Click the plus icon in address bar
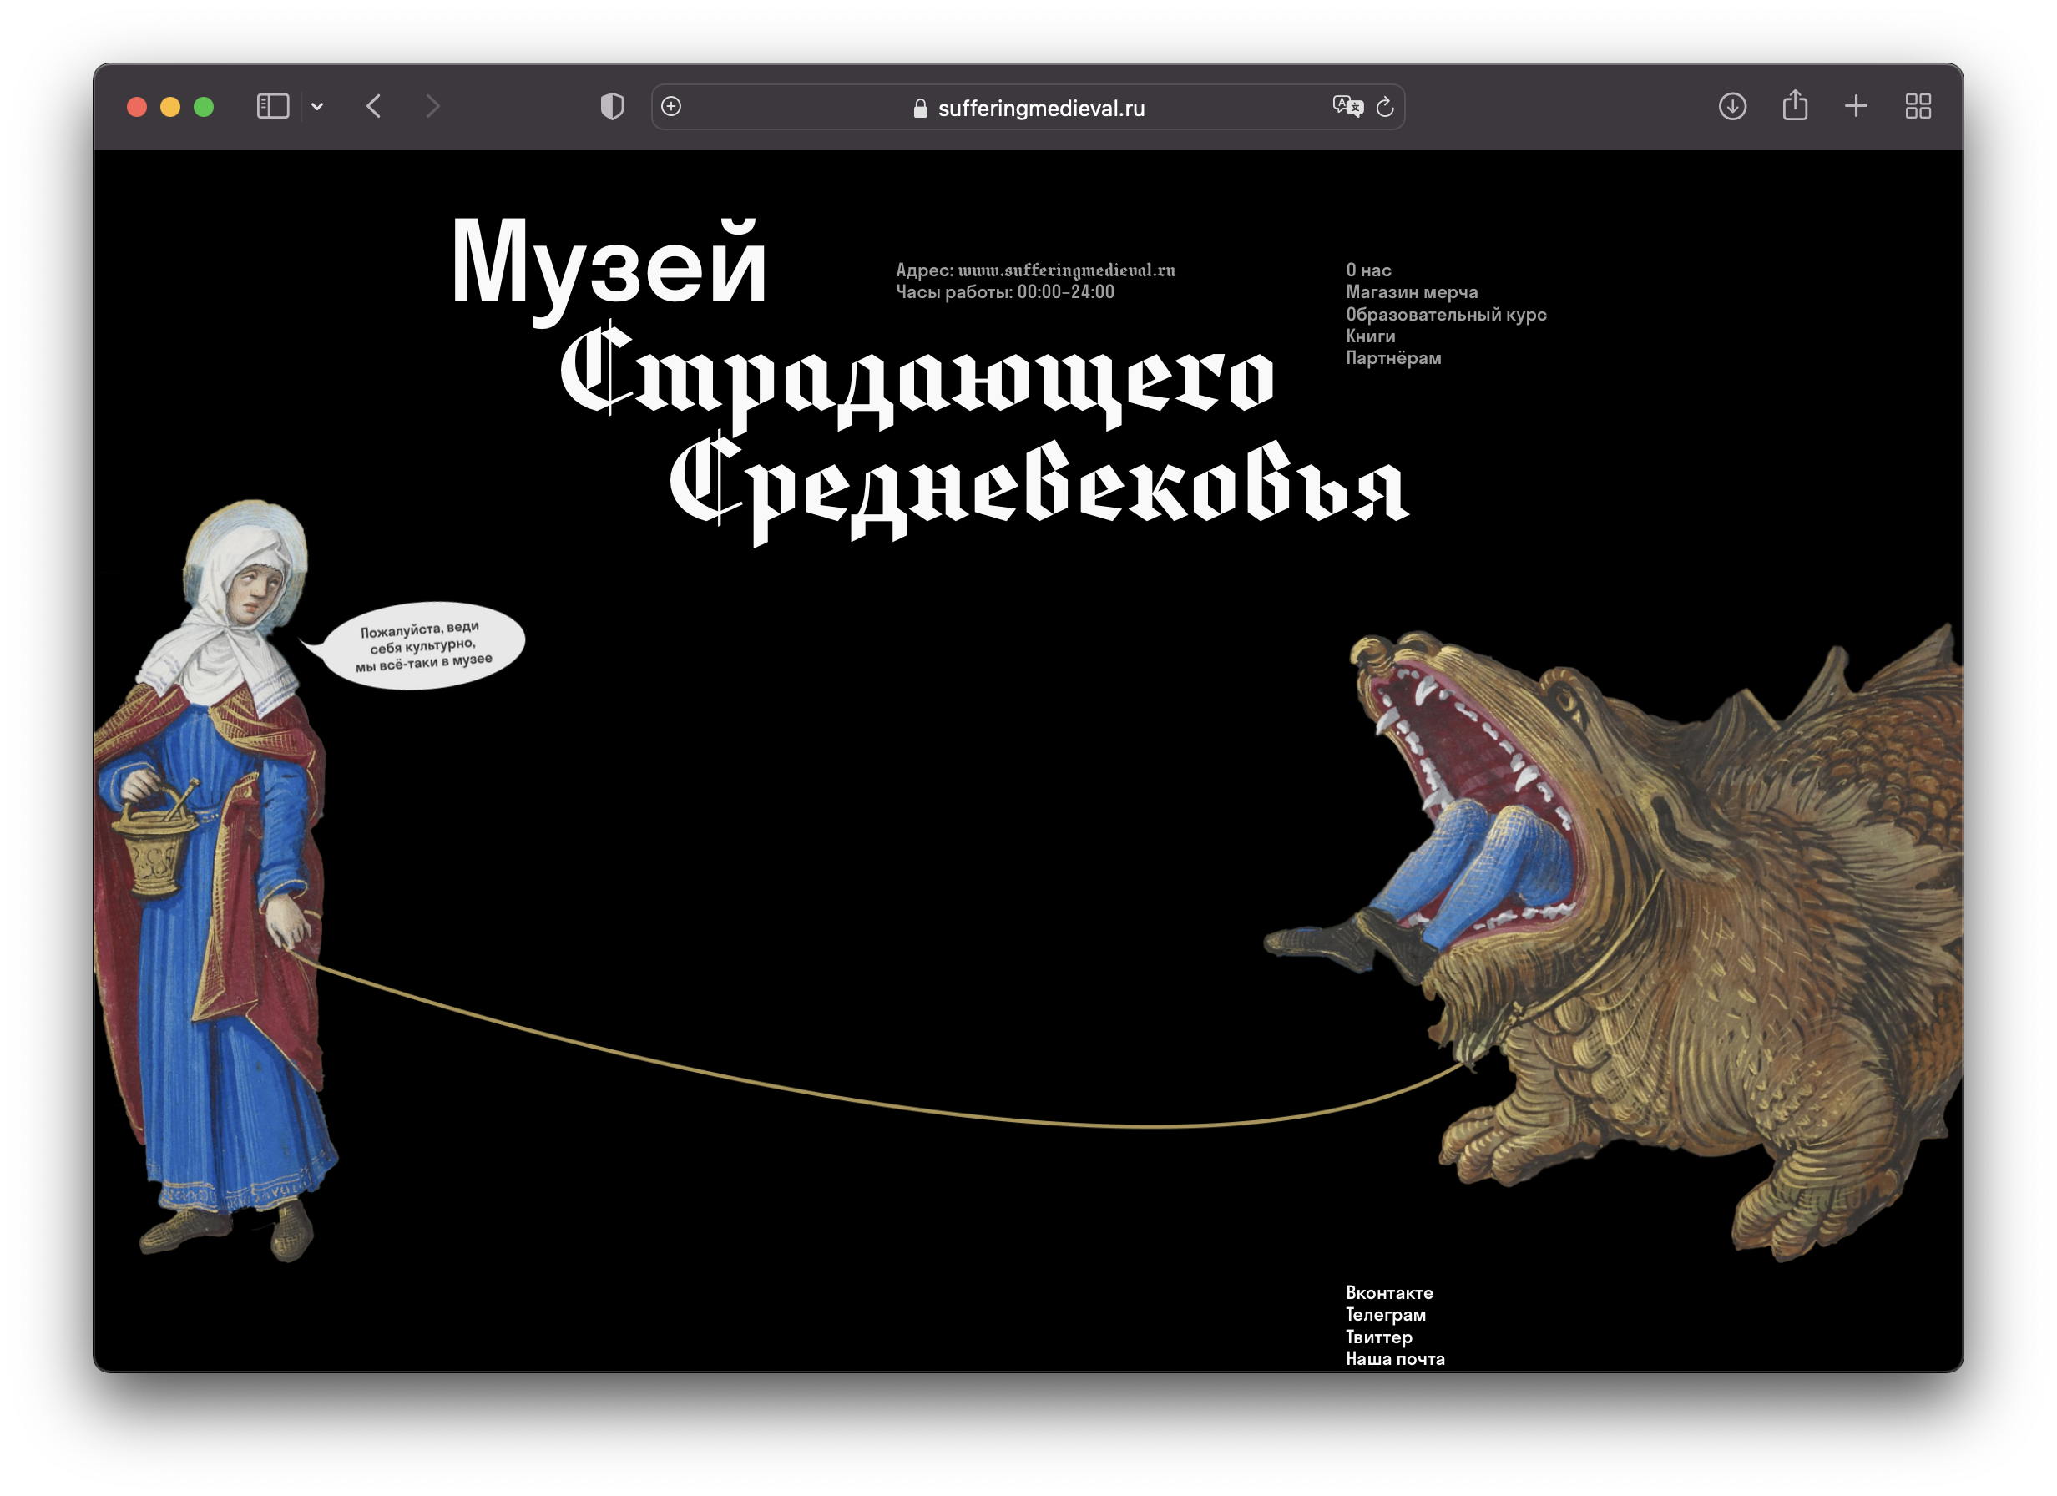This screenshot has height=1496, width=2057. click(671, 107)
